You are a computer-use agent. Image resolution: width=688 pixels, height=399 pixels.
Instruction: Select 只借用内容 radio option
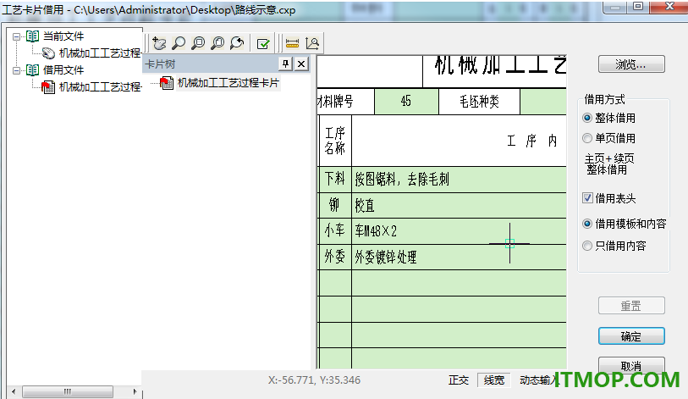(587, 246)
